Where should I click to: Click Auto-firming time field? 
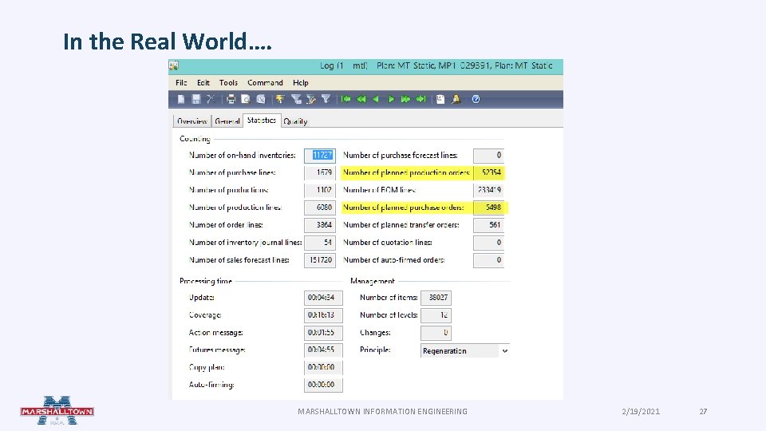point(323,385)
